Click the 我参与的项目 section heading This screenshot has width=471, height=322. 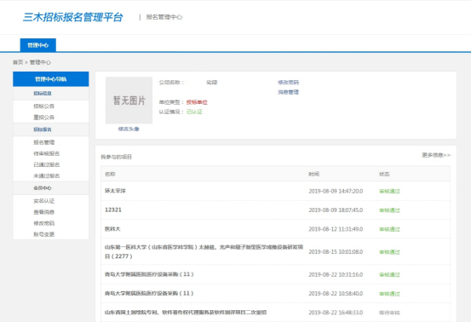(x=116, y=157)
